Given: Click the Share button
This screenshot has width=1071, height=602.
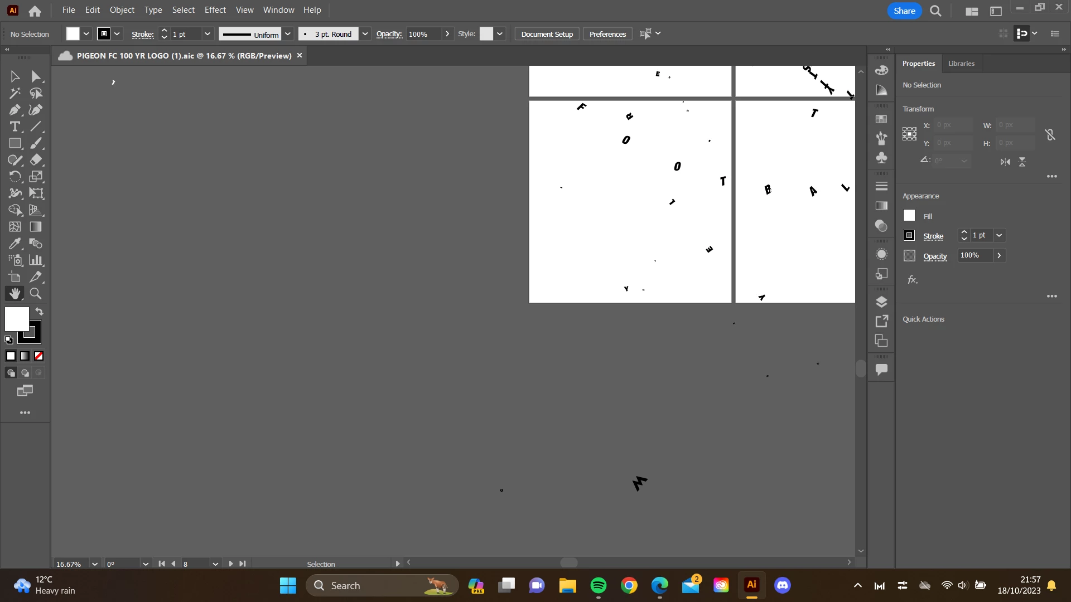Looking at the screenshot, I should pyautogui.click(x=904, y=11).
